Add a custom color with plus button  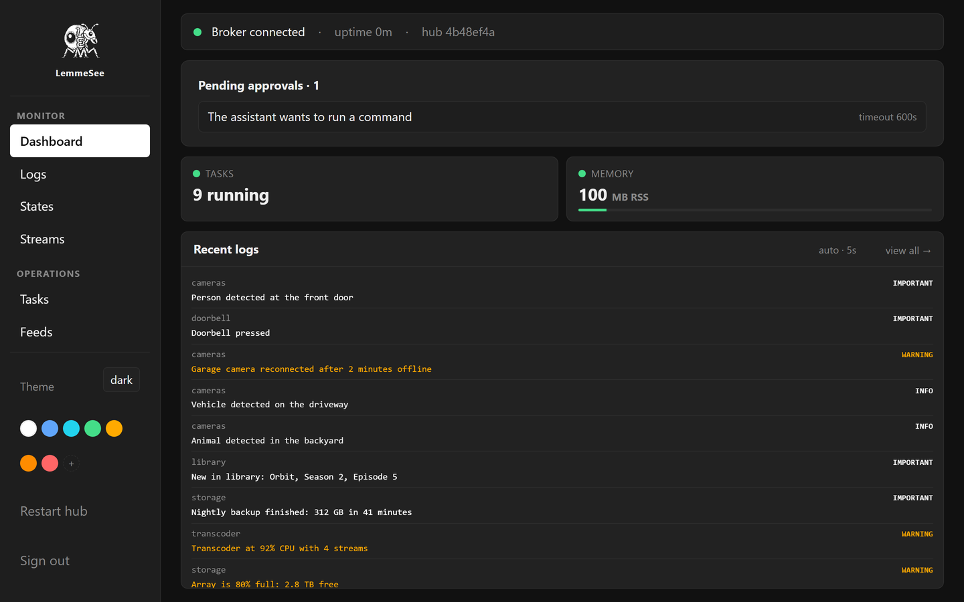pyautogui.click(x=71, y=463)
